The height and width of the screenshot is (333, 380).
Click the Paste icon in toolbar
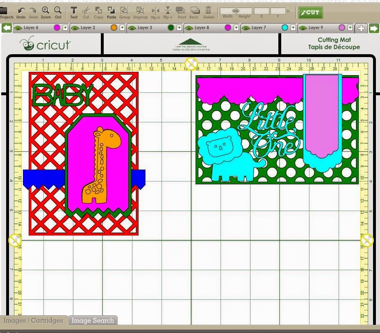pyautogui.click(x=111, y=10)
